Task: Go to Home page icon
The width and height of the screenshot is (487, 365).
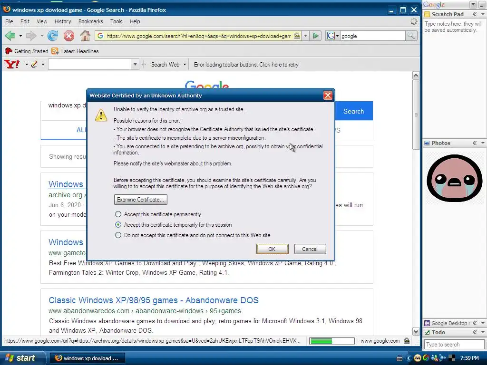Action: (x=85, y=36)
